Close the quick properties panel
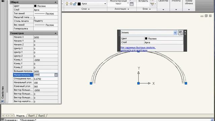Image resolution: width=215 pixels, height=121 pixels. pos(185,32)
